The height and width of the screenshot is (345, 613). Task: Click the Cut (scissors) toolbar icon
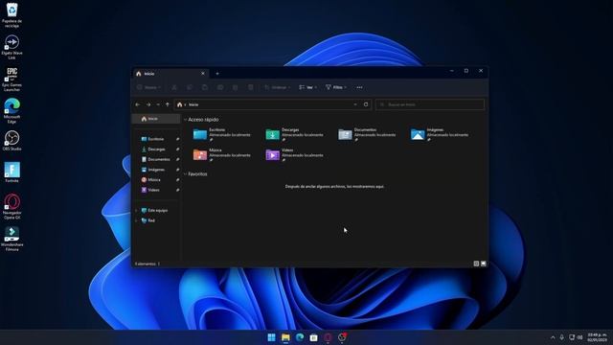tap(174, 87)
